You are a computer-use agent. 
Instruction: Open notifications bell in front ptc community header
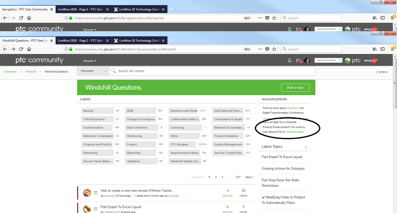coord(289,60)
